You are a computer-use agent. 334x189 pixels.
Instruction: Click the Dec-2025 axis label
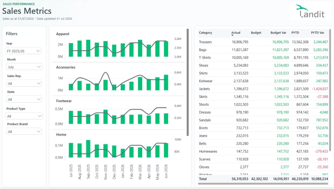114,171
